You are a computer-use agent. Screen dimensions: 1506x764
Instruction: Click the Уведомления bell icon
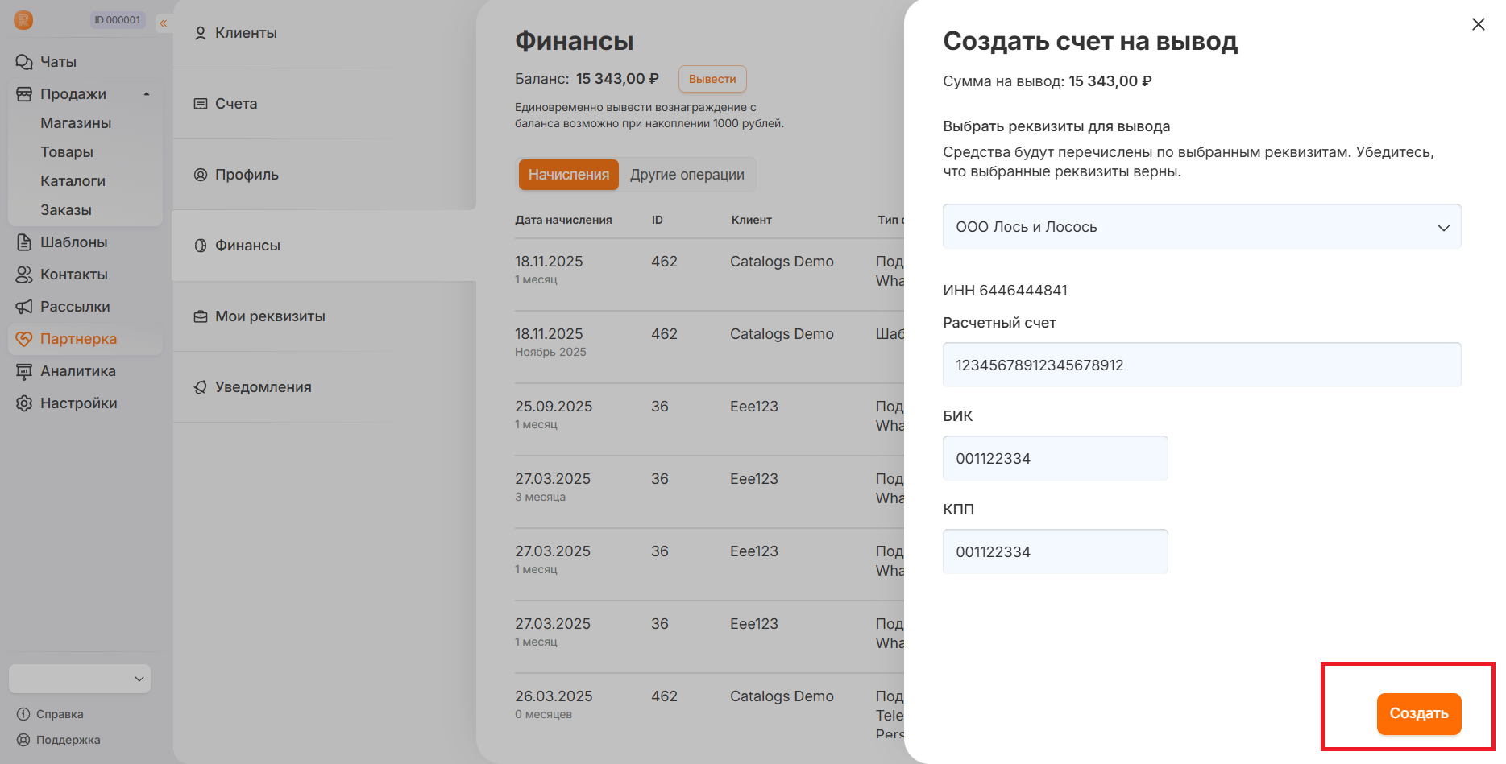tap(201, 387)
